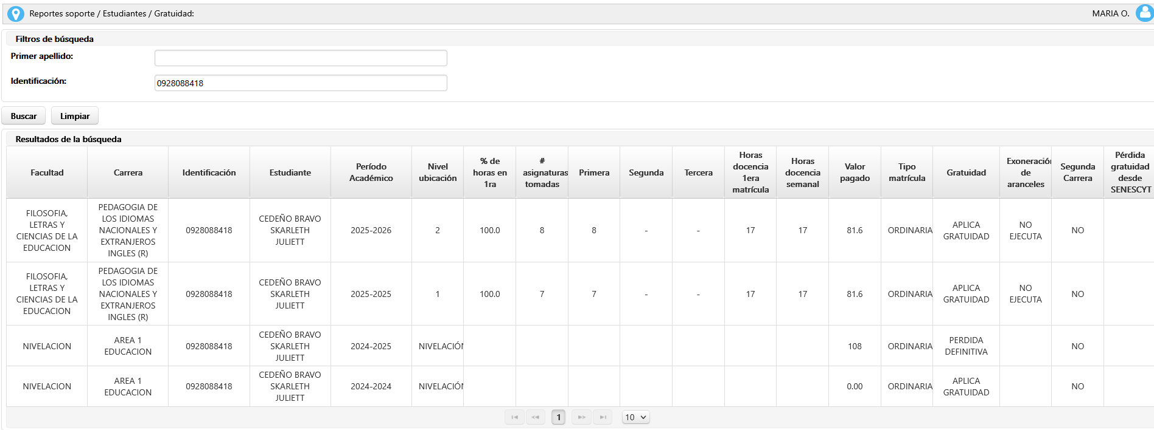Open the rows-per-page dropdown showing 10
The image size is (1154, 430).
click(635, 417)
